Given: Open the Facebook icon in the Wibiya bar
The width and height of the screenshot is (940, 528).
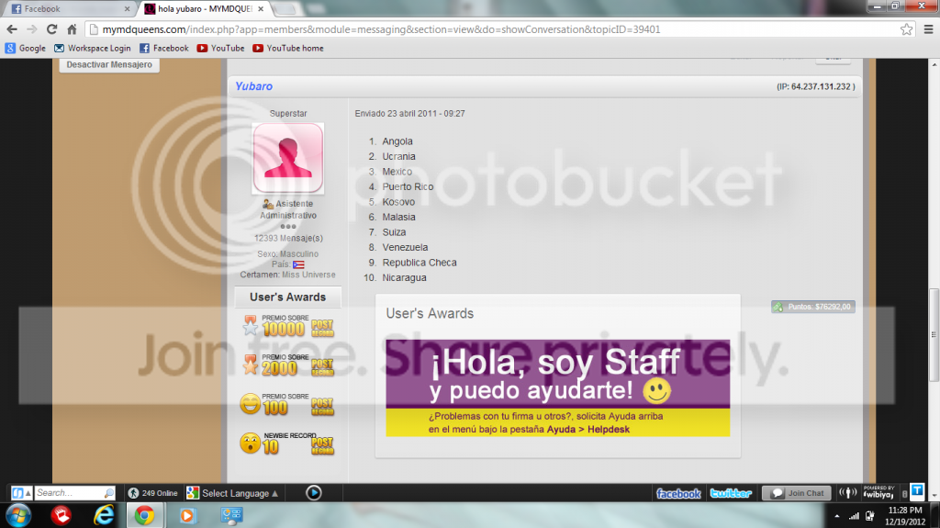Looking at the screenshot, I should [x=678, y=493].
